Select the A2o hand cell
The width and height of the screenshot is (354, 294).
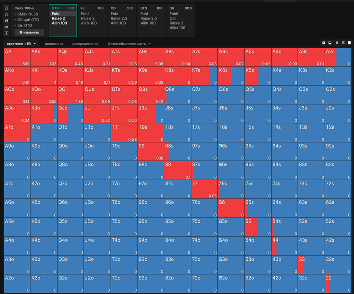pos(17,284)
